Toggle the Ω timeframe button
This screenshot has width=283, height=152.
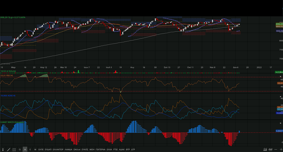[20, 150]
